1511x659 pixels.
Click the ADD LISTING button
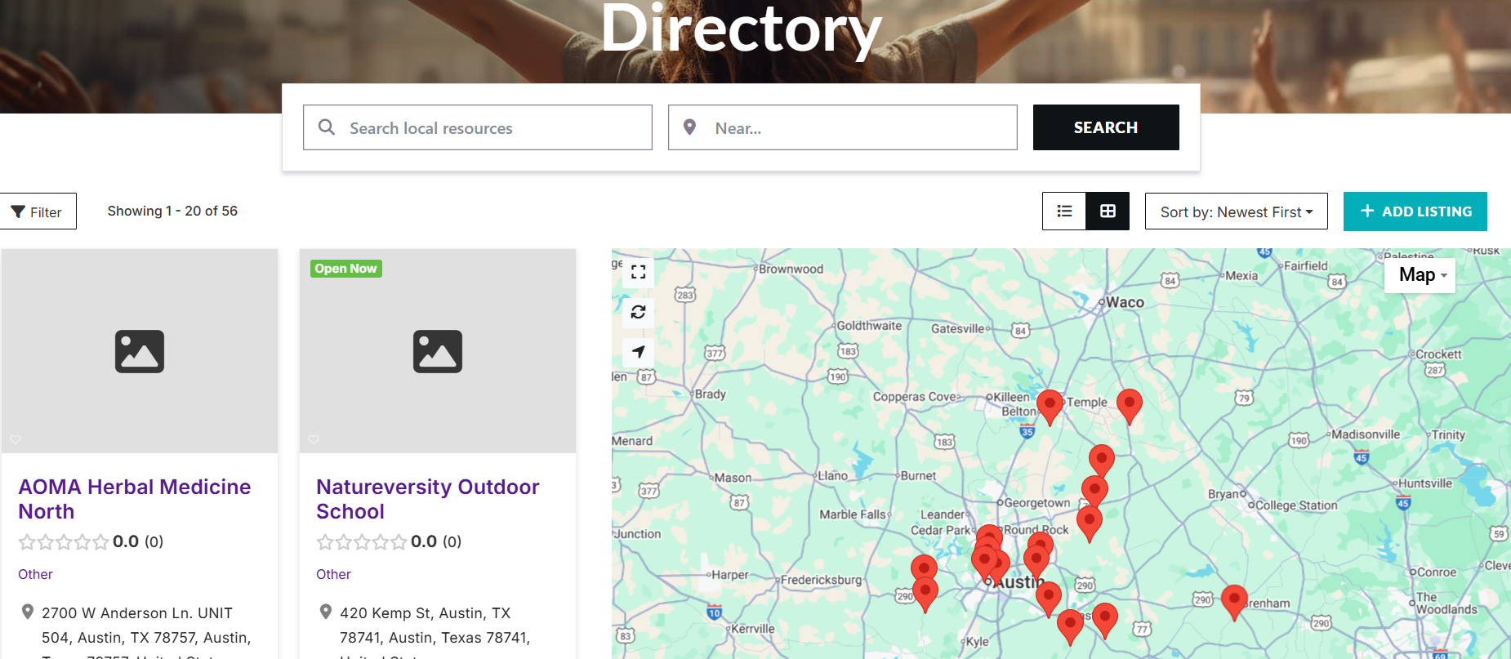[1415, 212]
